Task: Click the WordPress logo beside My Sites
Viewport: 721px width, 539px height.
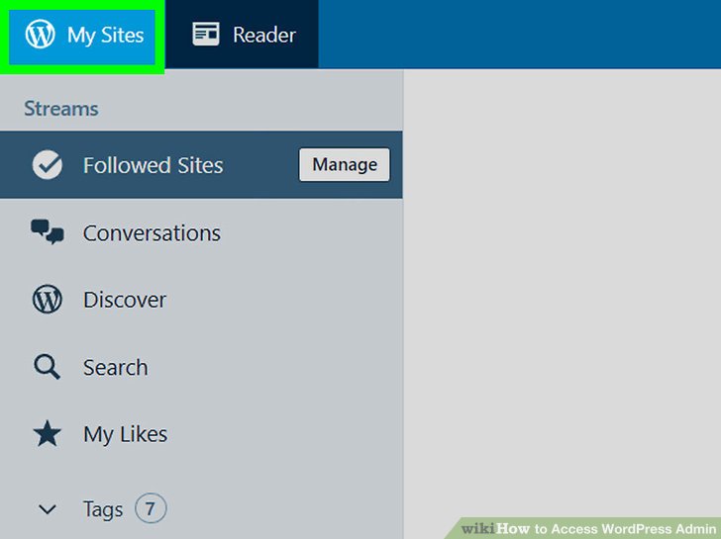Action: 40,34
